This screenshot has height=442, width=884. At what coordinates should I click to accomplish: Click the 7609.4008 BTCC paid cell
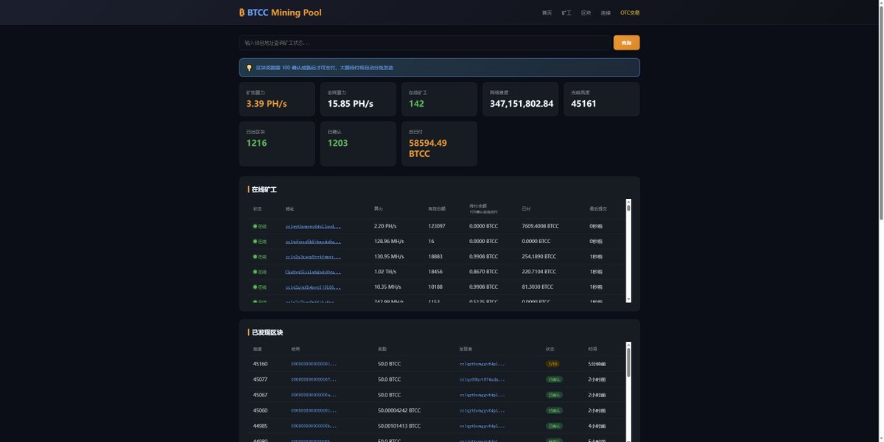(540, 226)
